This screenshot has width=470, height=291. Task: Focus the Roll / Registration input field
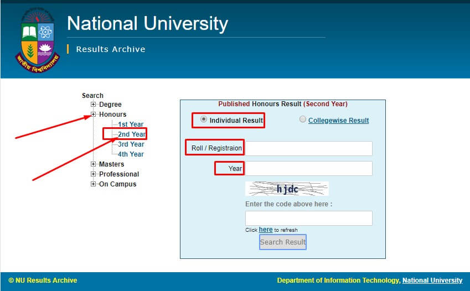(309, 148)
